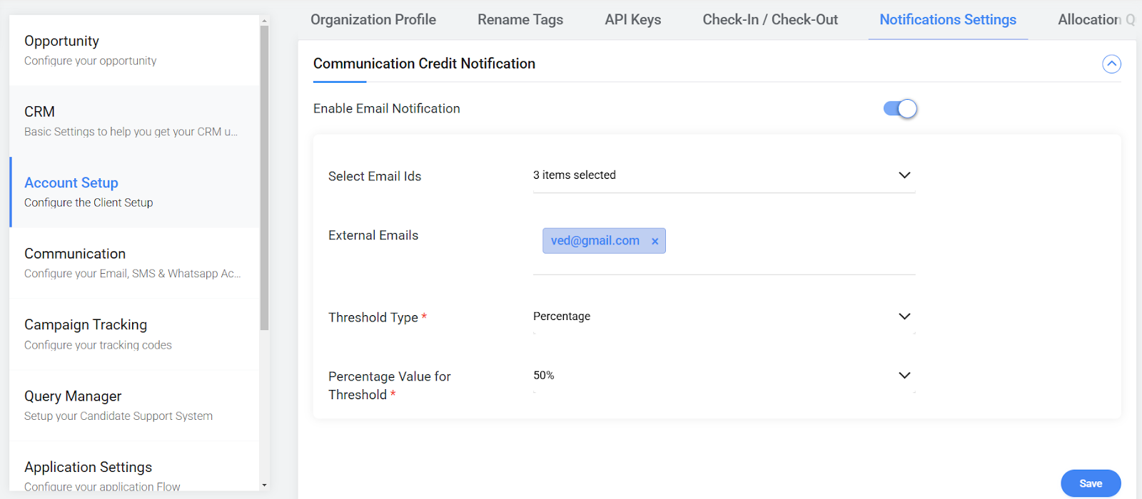Select the Check-In / Check-Out tab
The height and width of the screenshot is (499, 1142).
[x=770, y=20]
